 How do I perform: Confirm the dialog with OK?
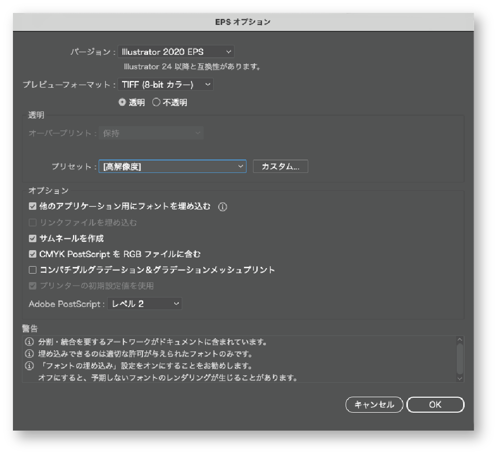point(435,405)
